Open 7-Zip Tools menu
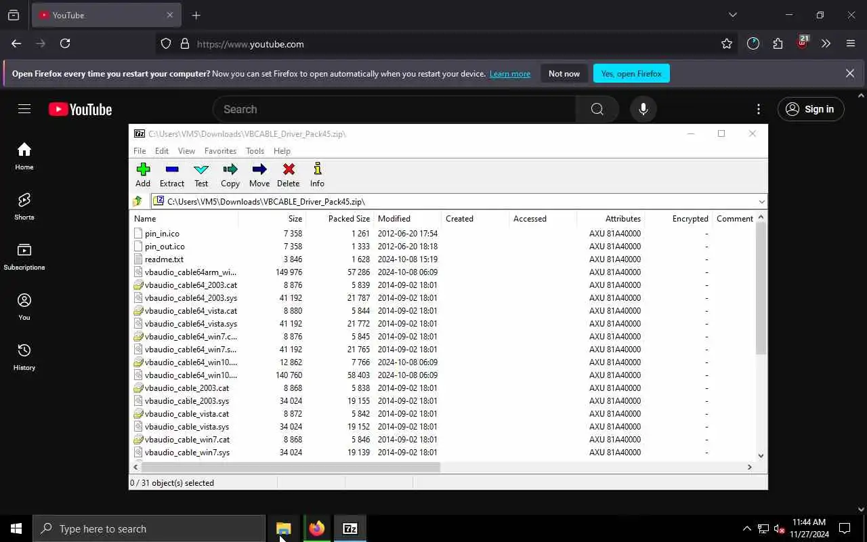 [x=255, y=151]
